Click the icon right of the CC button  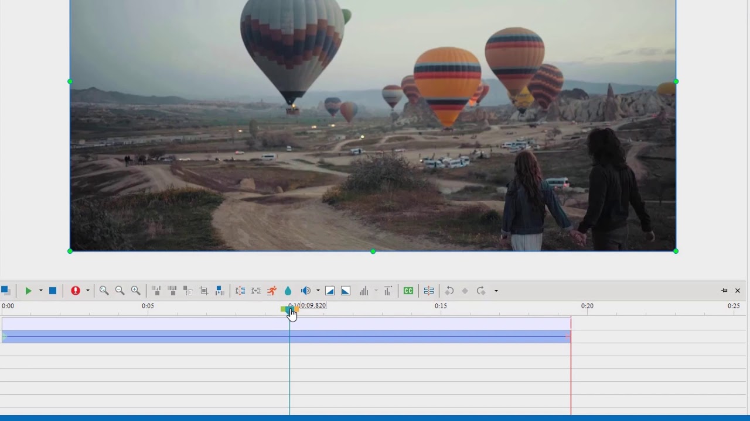coord(429,291)
